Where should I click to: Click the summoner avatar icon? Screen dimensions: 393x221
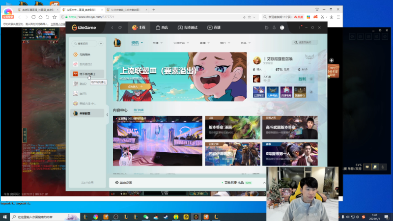click(x=257, y=60)
